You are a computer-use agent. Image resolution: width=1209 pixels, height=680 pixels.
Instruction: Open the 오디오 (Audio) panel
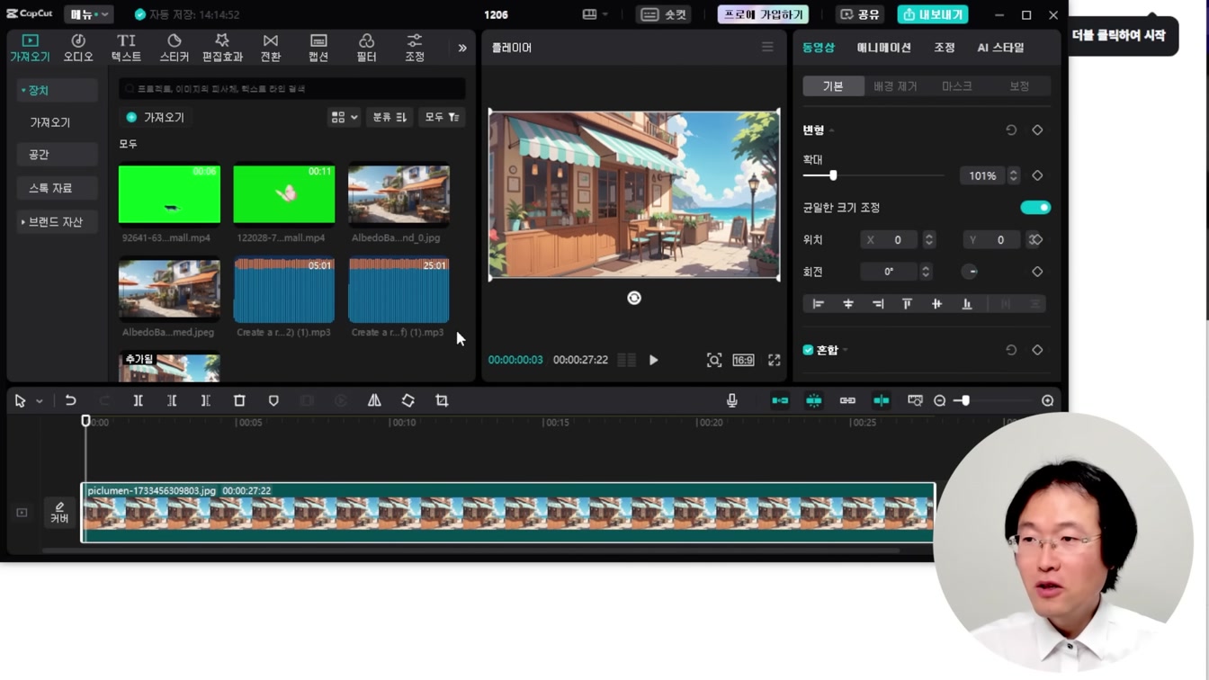[78, 48]
